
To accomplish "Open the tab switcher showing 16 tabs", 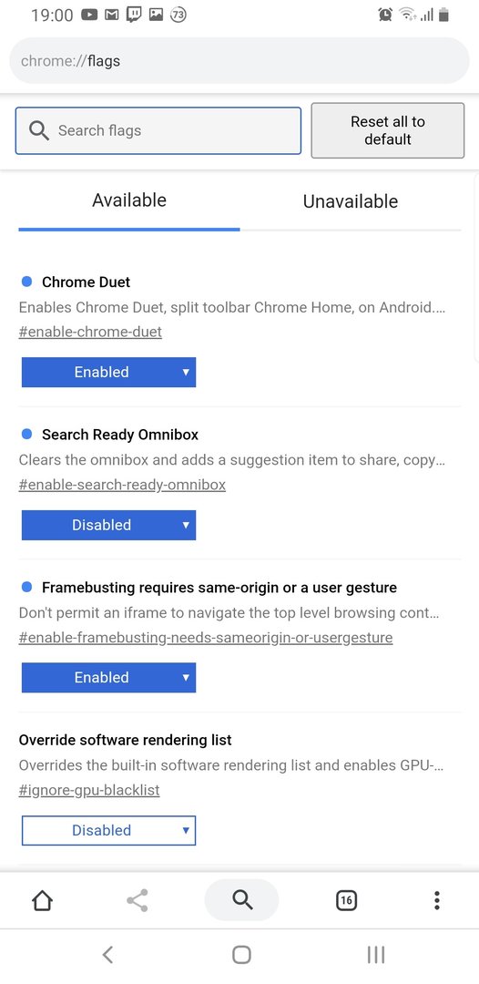I will pyautogui.click(x=346, y=900).
